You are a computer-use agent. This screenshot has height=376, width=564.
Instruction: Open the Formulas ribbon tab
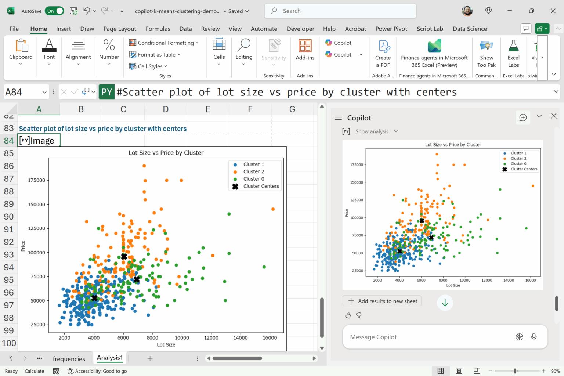pos(158,29)
